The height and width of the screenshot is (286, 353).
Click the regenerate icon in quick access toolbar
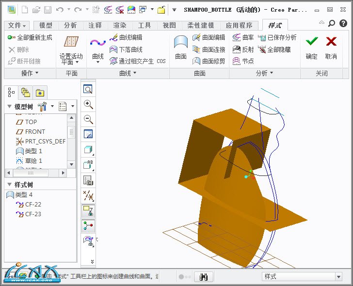tap(96, 10)
